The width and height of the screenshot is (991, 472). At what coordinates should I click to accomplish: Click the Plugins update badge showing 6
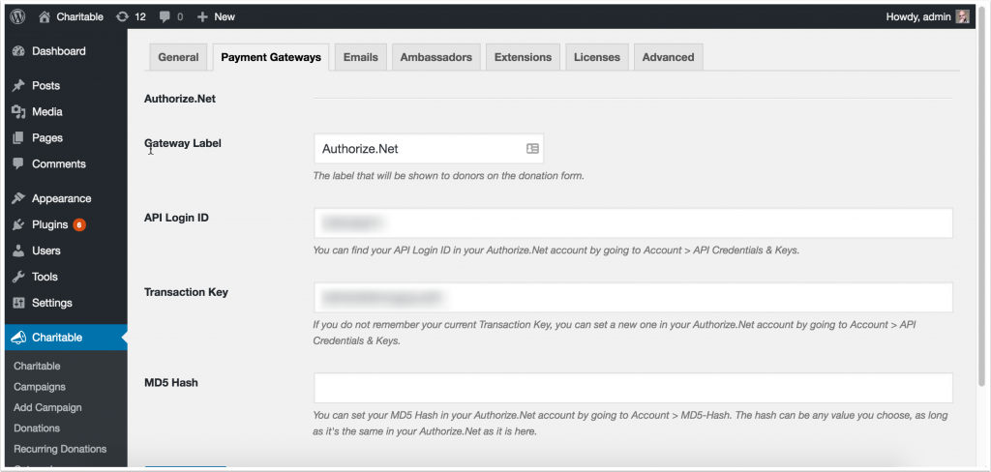(79, 224)
